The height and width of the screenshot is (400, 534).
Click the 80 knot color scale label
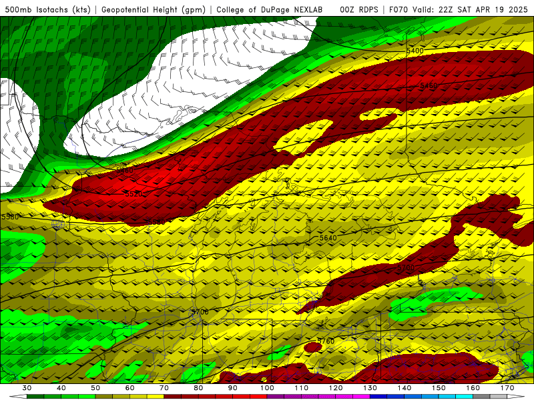coord(198,388)
